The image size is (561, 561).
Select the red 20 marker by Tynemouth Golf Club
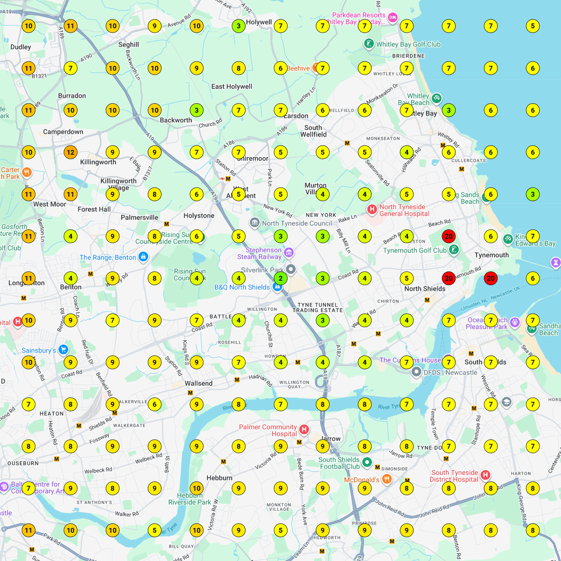pyautogui.click(x=449, y=236)
